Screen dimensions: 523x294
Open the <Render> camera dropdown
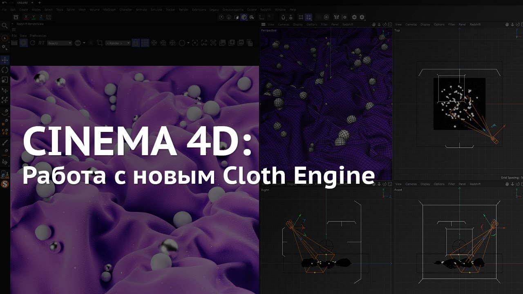[118, 43]
